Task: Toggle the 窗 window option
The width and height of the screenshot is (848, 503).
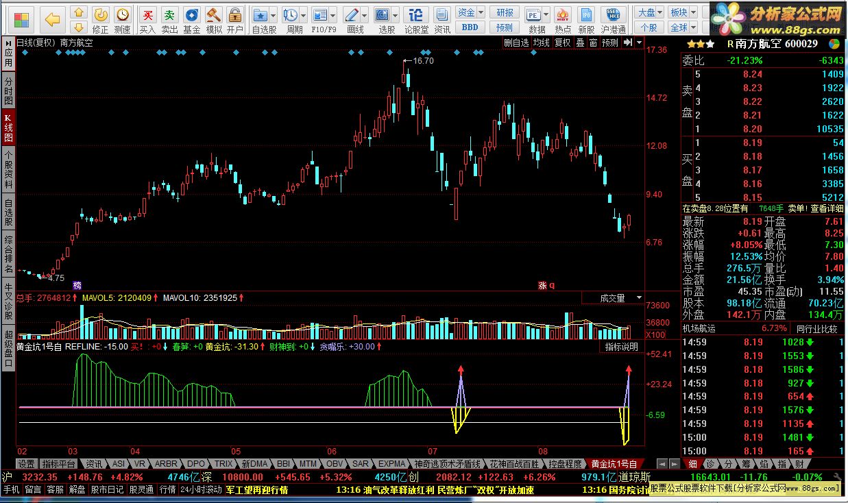Action: pyautogui.click(x=593, y=42)
